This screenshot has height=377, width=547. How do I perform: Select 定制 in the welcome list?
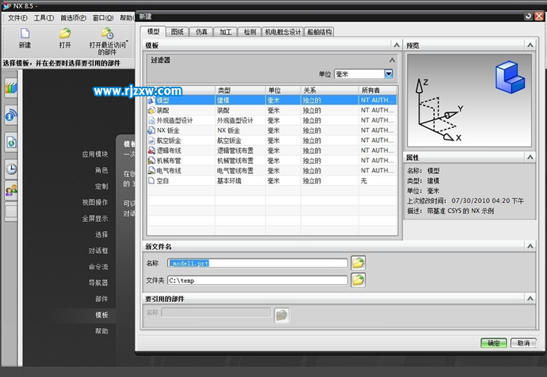click(101, 186)
